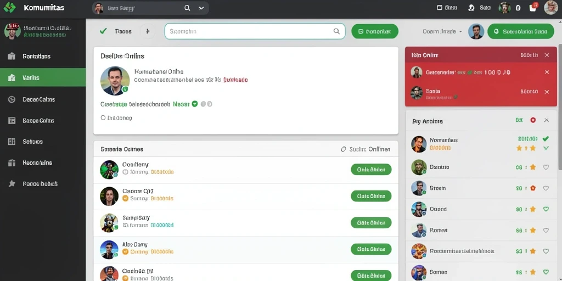
Task: Click the star icon in Ooond row
Action: point(532,209)
